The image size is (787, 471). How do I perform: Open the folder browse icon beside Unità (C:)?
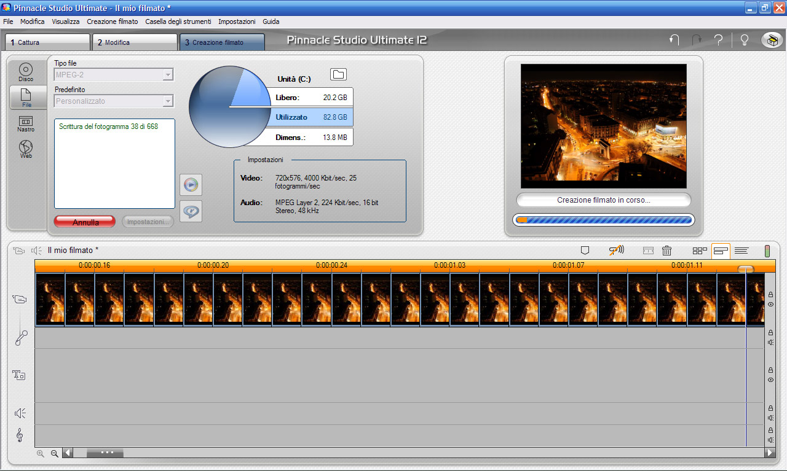coord(338,74)
